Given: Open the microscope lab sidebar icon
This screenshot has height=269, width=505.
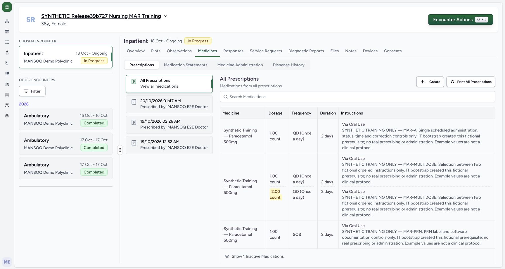Looking at the screenshot, I should (7, 63).
